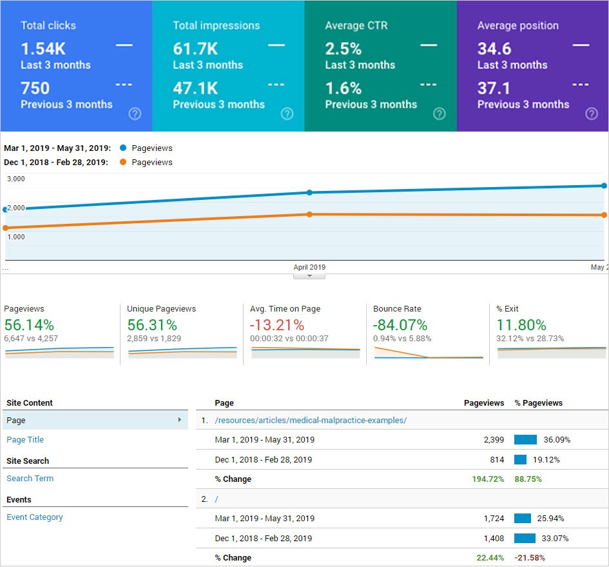Open the Page Title report link
This screenshot has width=609, height=567.
tap(25, 440)
